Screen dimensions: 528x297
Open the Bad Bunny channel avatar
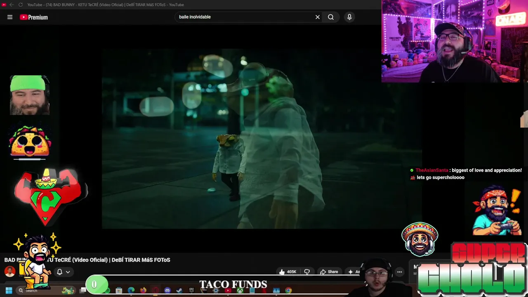pyautogui.click(x=9, y=271)
